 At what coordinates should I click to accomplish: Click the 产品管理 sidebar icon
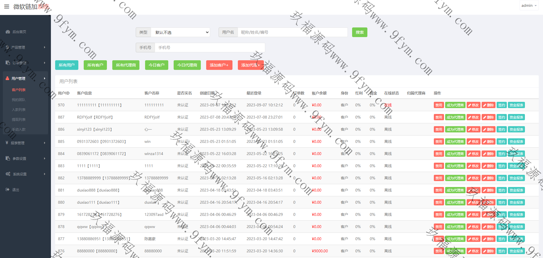7,48
